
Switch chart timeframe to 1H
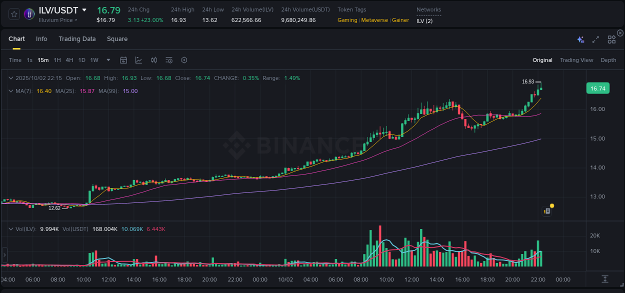[57, 59]
